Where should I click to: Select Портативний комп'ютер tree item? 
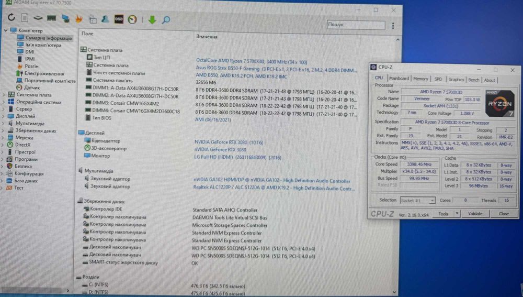pos(50,81)
